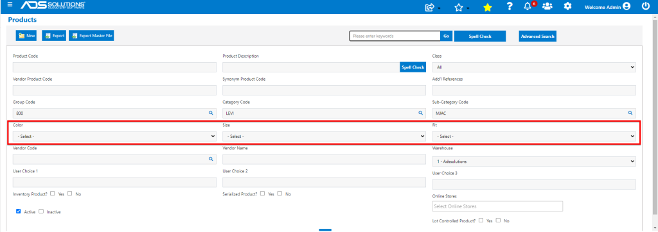Open the Warehouse dropdown

534,162
